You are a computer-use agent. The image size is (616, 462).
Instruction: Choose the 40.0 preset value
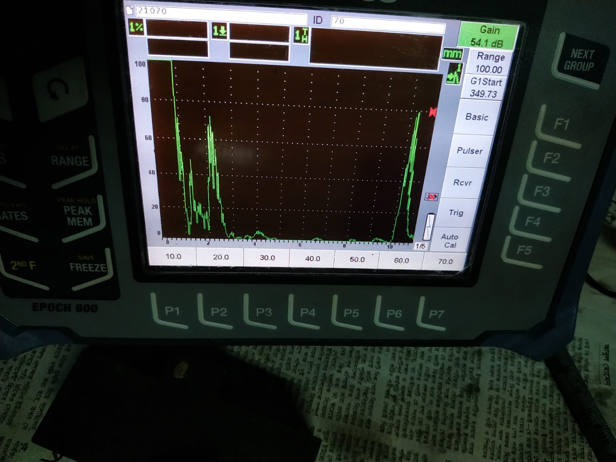coord(312,259)
